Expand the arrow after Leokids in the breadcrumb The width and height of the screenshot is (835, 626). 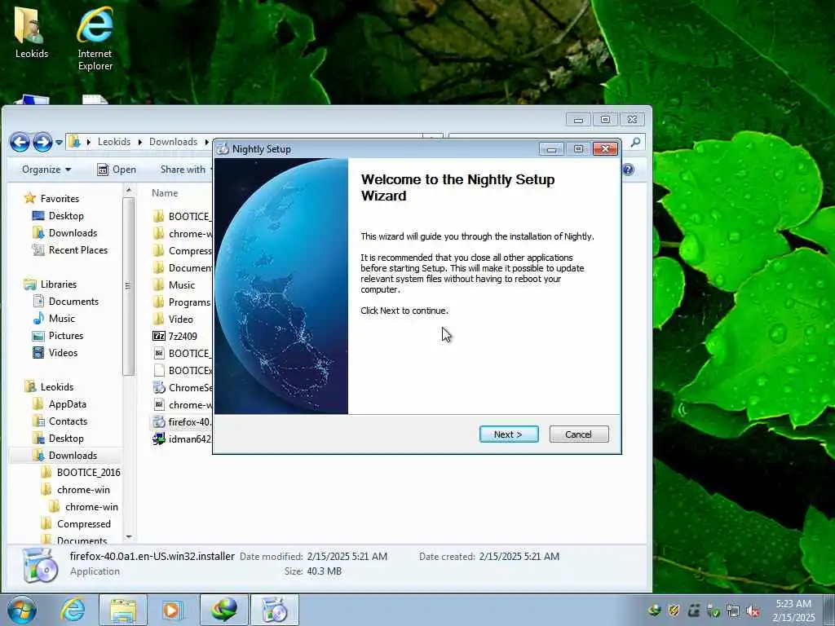tap(140, 142)
